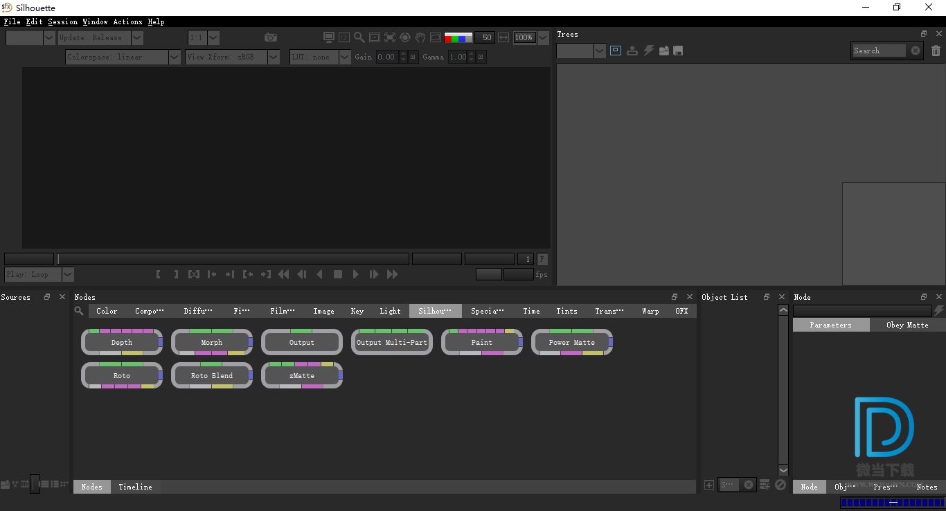Open the dropdown in Trees toolbar
This screenshot has height=511, width=946.
581,51
